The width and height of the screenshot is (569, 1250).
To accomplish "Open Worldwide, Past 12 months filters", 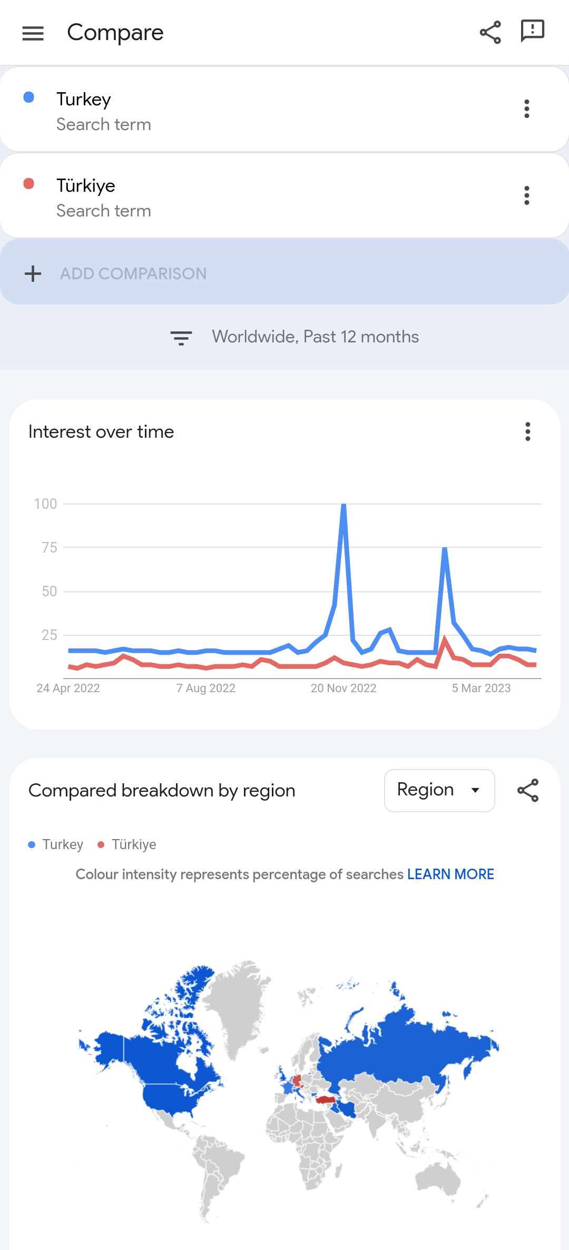I will (x=315, y=337).
